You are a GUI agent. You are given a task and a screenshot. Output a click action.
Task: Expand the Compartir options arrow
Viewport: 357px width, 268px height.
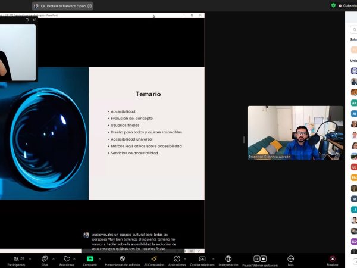pyautogui.click(x=99, y=259)
